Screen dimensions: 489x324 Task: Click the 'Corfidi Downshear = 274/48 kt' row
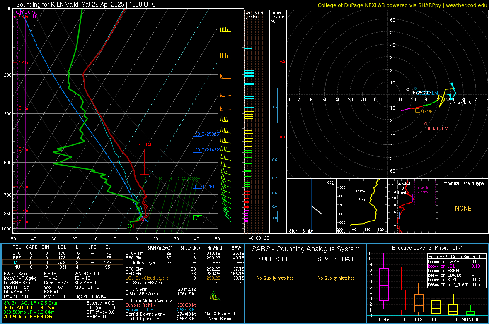tap(161, 314)
